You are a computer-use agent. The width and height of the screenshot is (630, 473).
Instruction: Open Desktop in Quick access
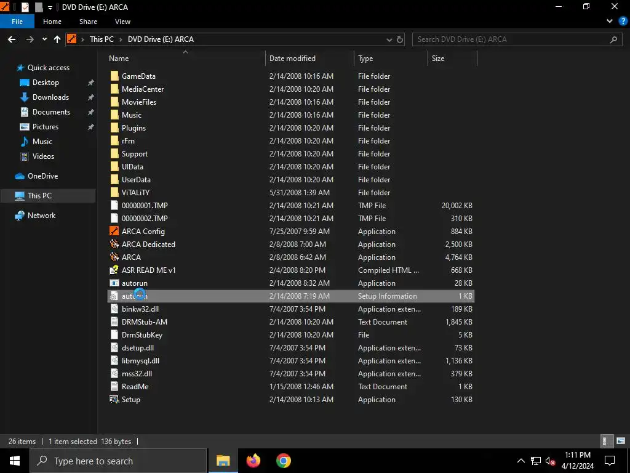(46, 83)
